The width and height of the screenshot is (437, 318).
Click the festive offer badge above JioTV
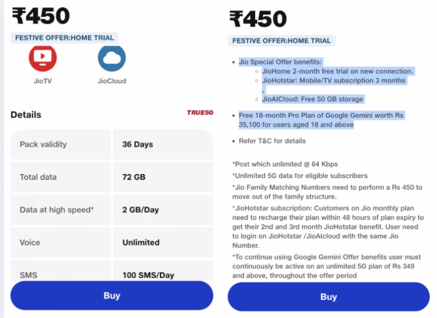pyautogui.click(x=64, y=38)
